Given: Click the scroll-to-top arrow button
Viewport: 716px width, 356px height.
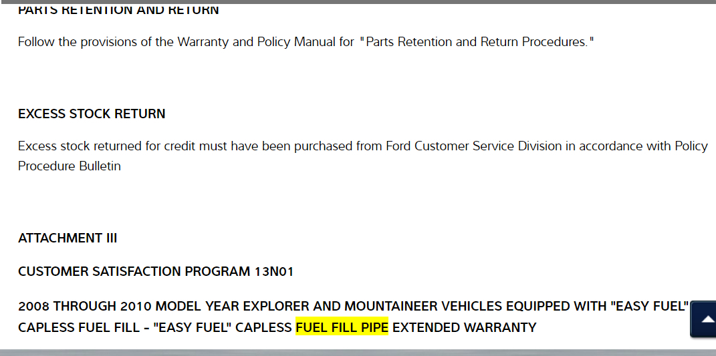Looking at the screenshot, I should (x=705, y=319).
